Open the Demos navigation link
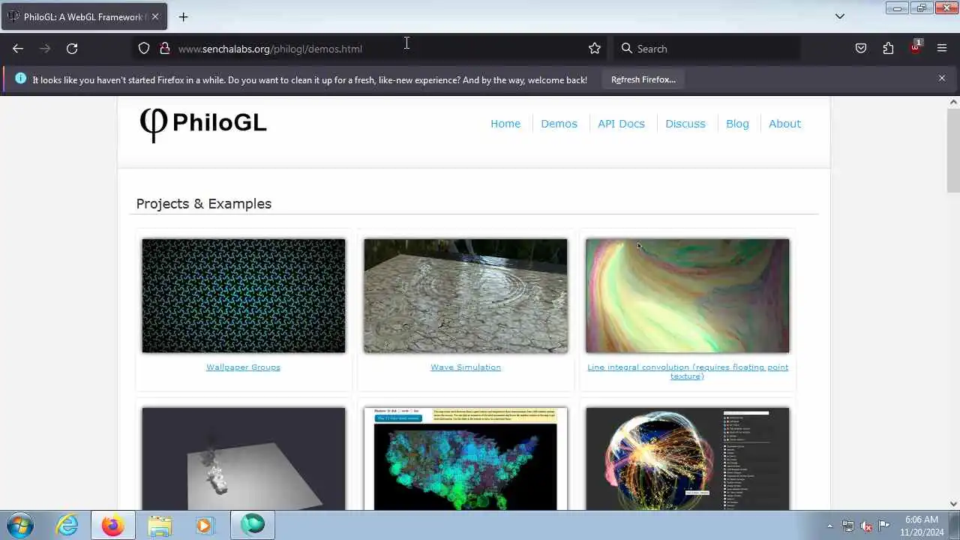960x540 pixels. point(559,124)
